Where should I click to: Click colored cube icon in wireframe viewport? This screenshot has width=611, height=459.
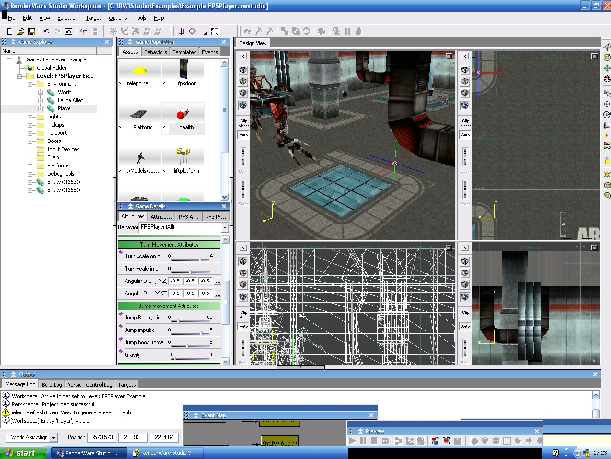click(243, 273)
